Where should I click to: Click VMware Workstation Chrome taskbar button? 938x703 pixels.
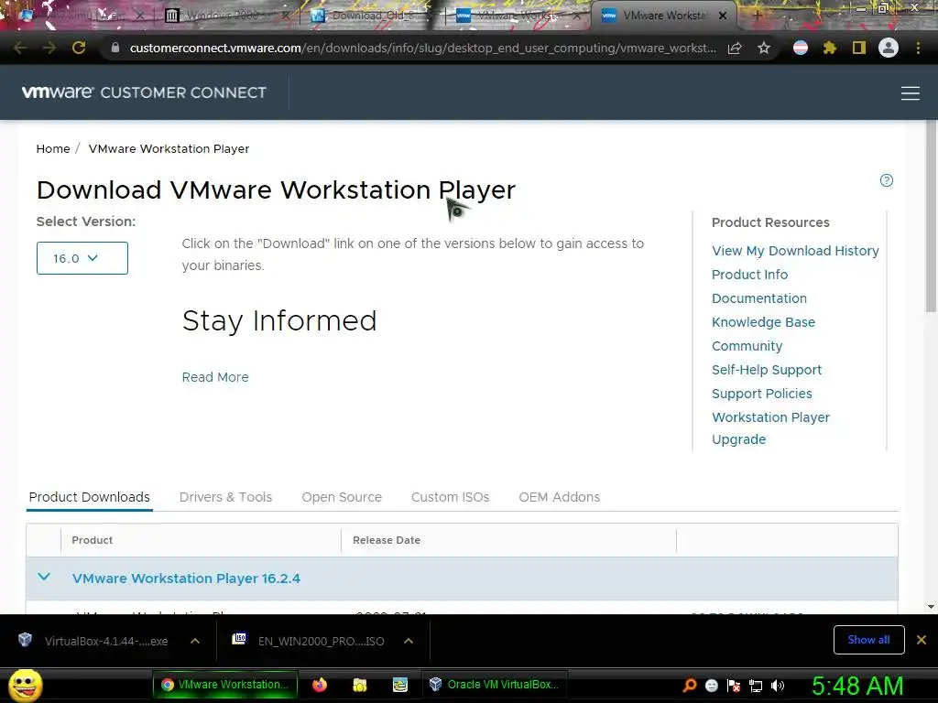tap(224, 685)
